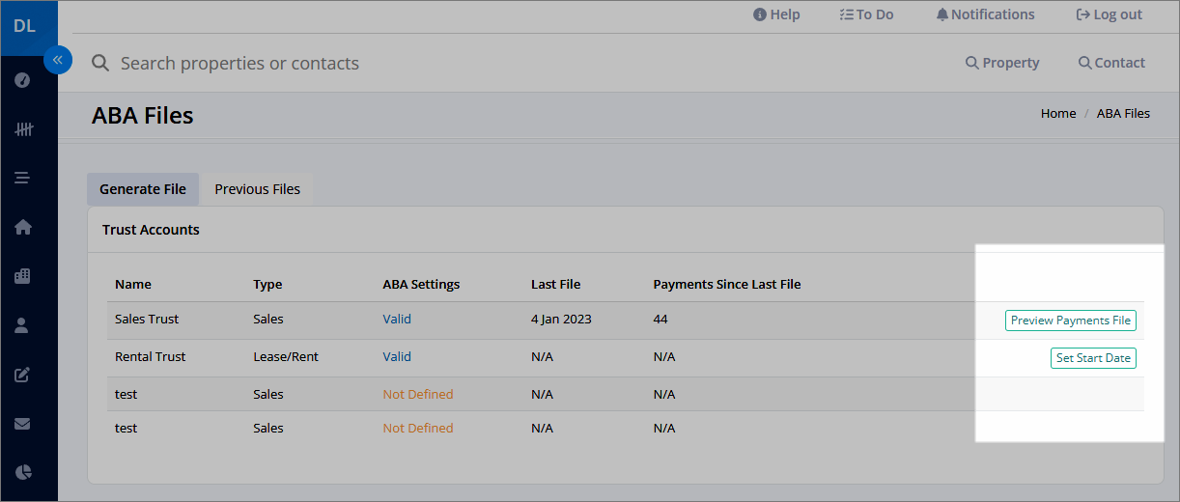Search by Property
Viewport: 1180px width, 502px height.
pos(1002,63)
